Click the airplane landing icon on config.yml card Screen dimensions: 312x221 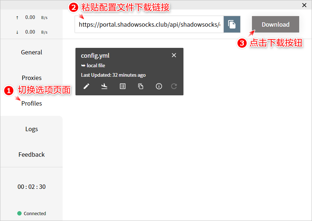coord(104,86)
